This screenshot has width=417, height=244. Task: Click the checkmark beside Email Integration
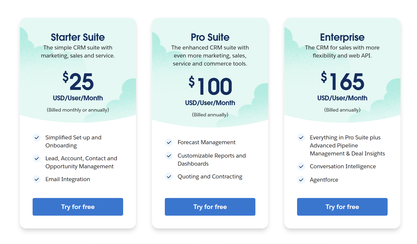click(x=37, y=180)
